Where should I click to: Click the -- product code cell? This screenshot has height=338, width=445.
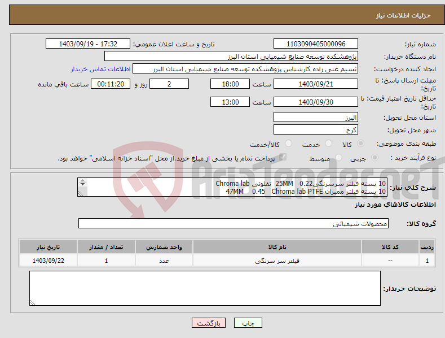click(x=390, y=261)
